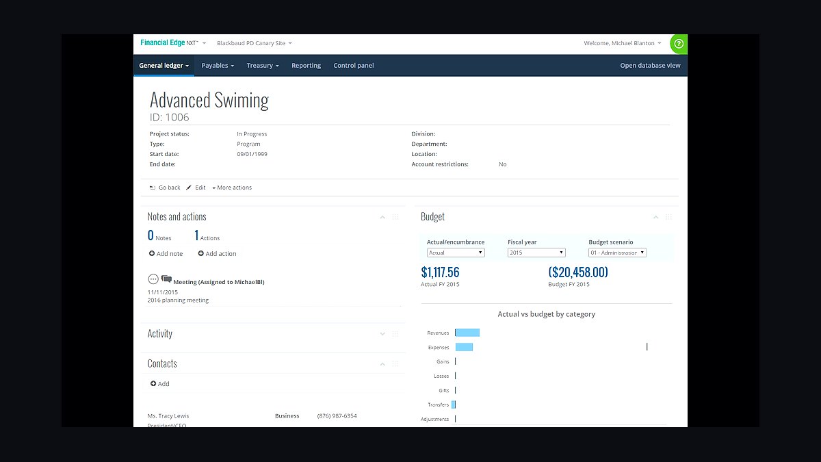Open the Welcome, Michael Blanton user menu
The image size is (821, 462).
(x=623, y=43)
